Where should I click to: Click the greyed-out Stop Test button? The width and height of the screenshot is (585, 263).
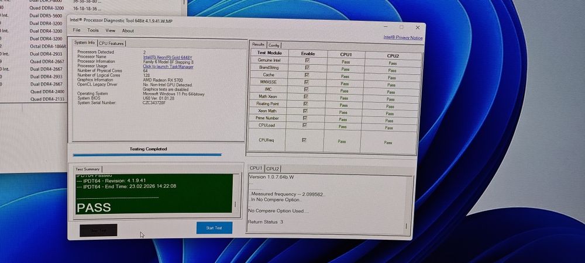click(x=98, y=230)
